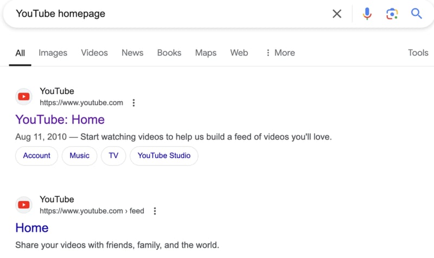Open the 'Home' result link

click(x=32, y=228)
